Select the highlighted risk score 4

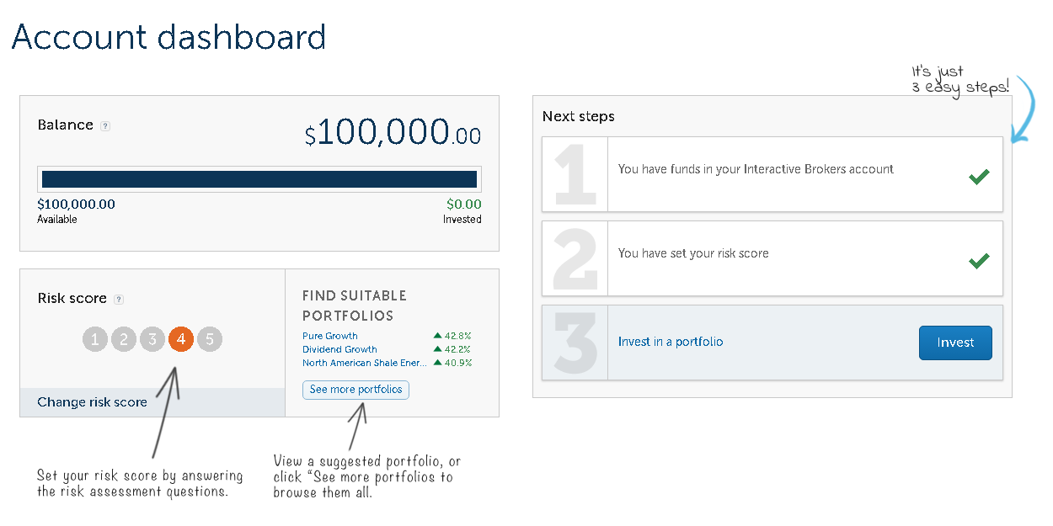point(180,340)
